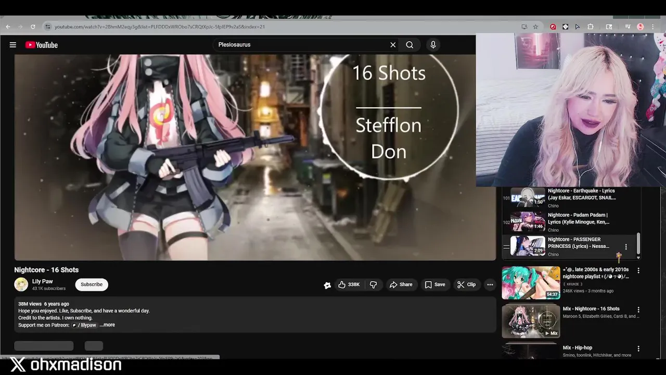Open the YouTube hamburger guide menu
The height and width of the screenshot is (375, 666).
[13, 45]
